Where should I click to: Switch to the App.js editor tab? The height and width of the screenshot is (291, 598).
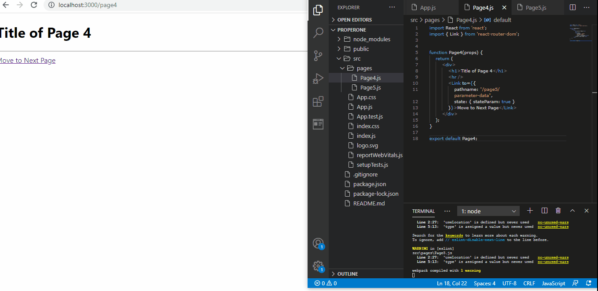pos(427,7)
